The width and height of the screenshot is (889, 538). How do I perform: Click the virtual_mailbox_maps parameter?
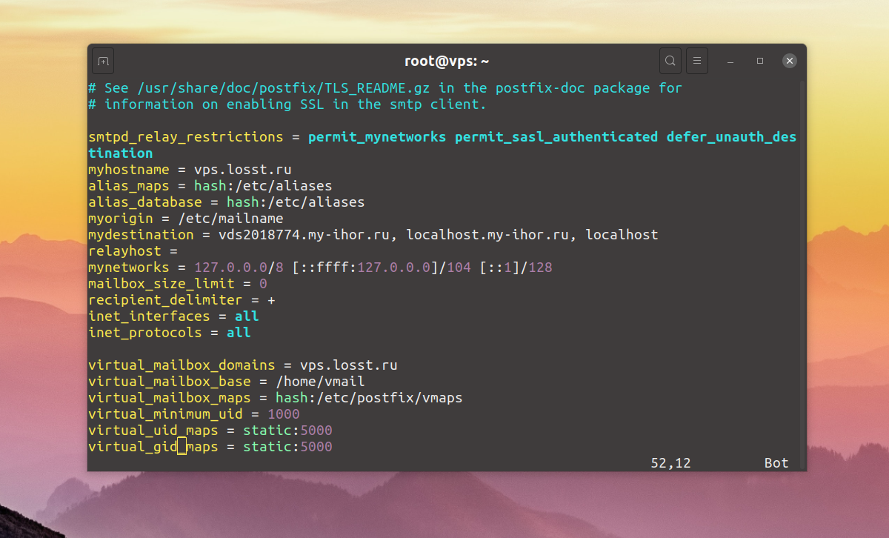(170, 398)
